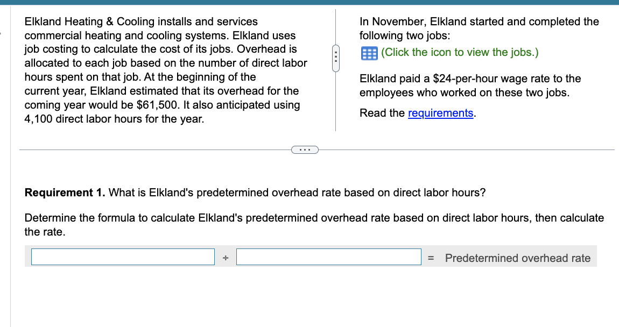Click the ellipsis toggle on the horizontal divider

305,149
